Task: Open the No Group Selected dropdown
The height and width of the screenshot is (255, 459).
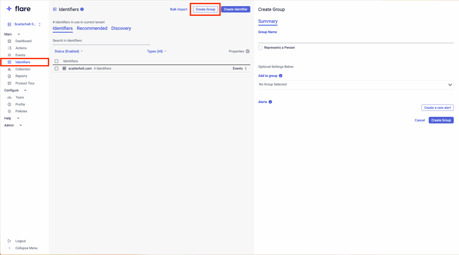Action: click(356, 85)
